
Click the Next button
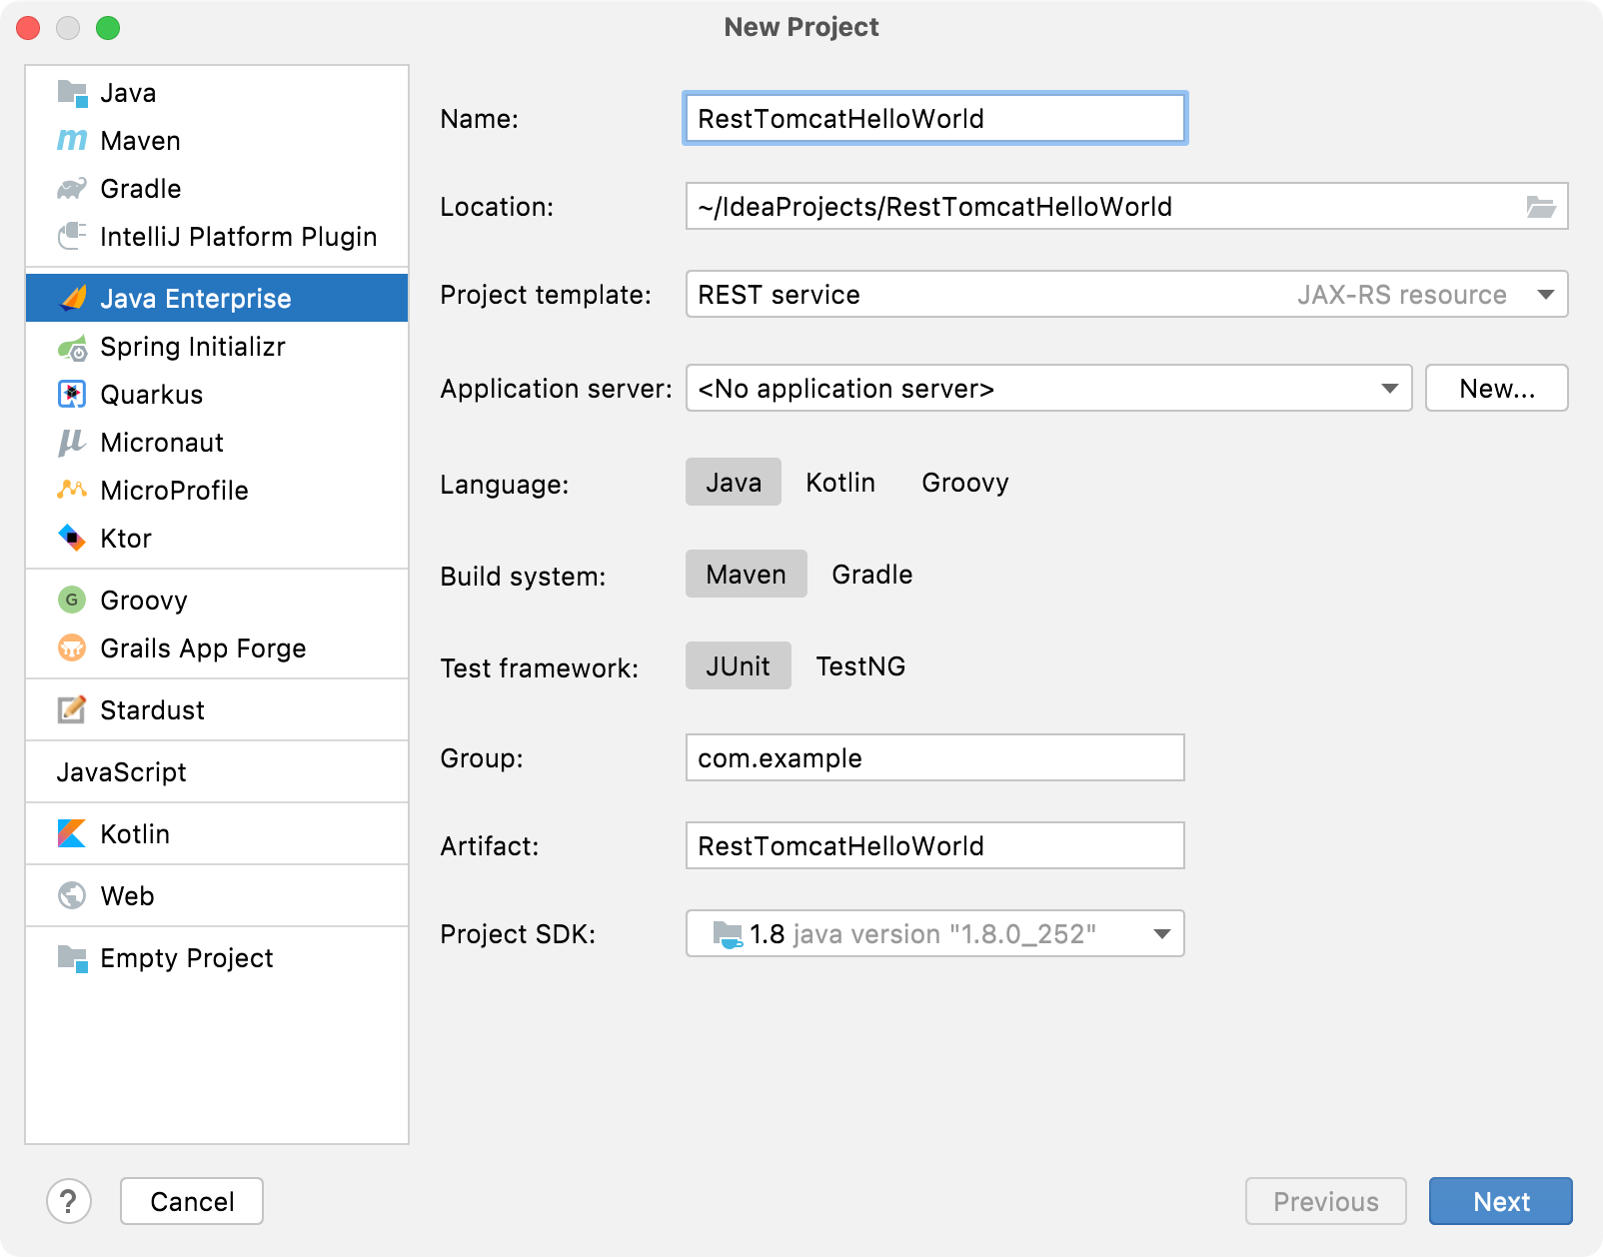[1501, 1201]
